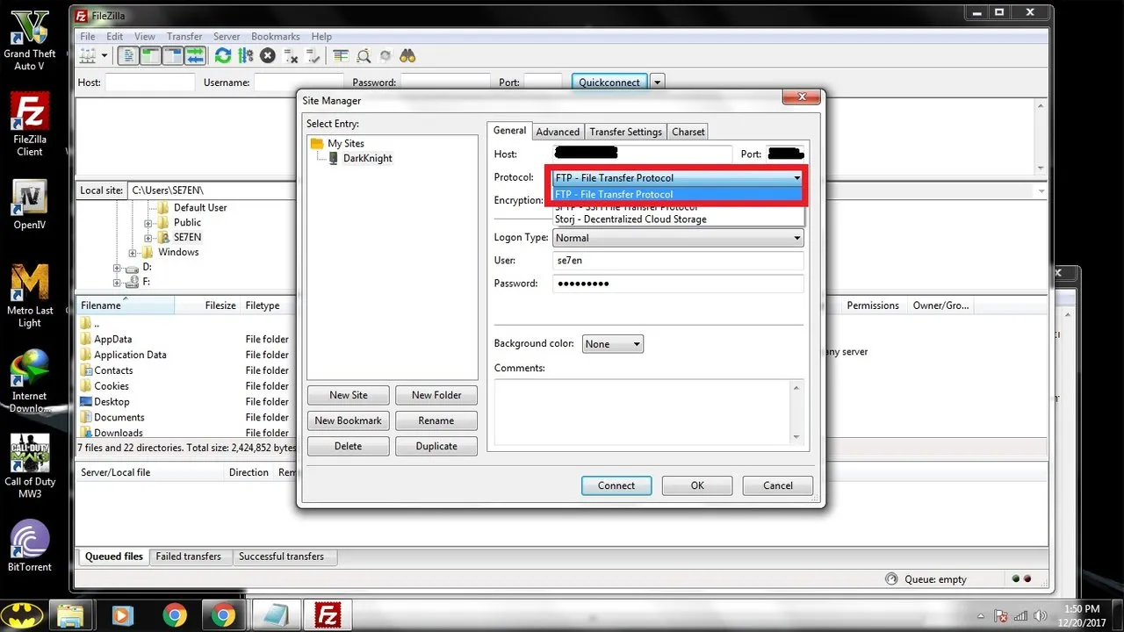
Task: Click the Process Queue toolbar icon
Action: point(245,56)
